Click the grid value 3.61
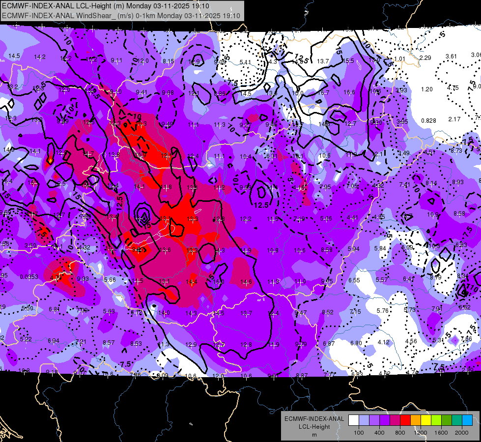Screen dimensions: 481x442 tap(451, 56)
